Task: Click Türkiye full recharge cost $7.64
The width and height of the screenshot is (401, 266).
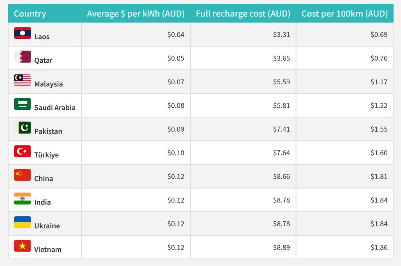Action: pos(281,153)
